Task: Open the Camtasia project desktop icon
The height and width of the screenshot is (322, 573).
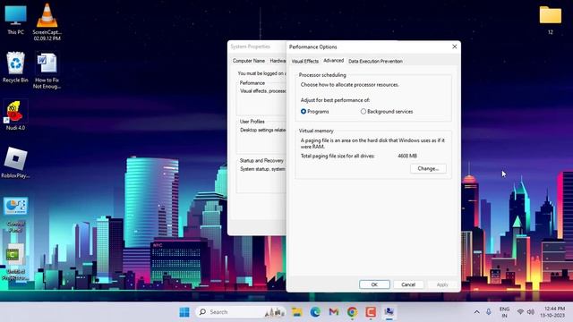Action: (15, 262)
